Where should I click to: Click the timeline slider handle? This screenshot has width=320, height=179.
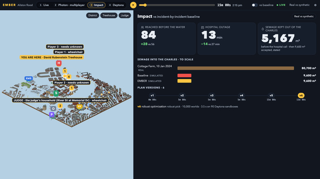pos(145,5)
